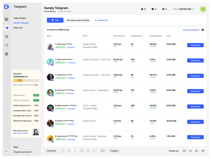Open table settings gear icon
This screenshot has width=212, height=159.
pyautogui.click(x=202, y=30)
